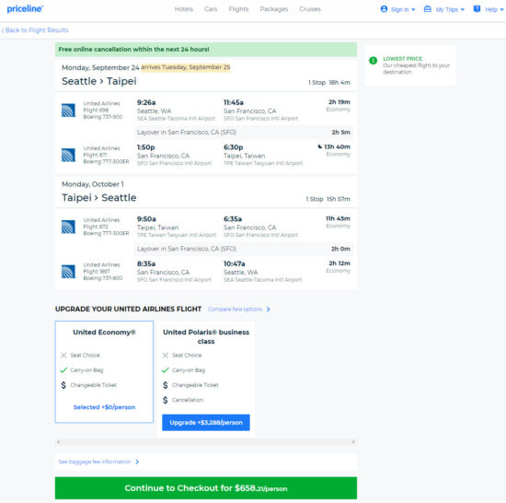Viewport: 506px width, 503px height.
Task: Open the baggage fee information chevron
Action: coord(137,462)
